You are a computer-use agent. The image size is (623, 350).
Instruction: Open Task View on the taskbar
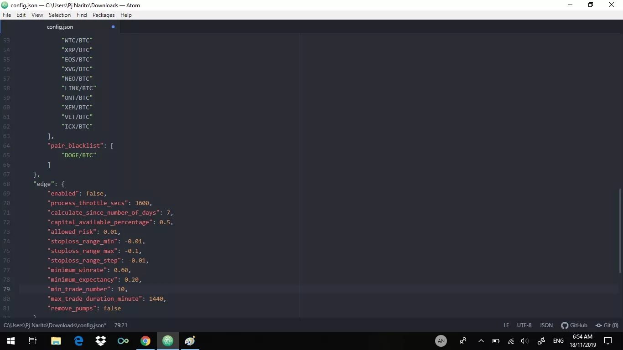(33, 341)
